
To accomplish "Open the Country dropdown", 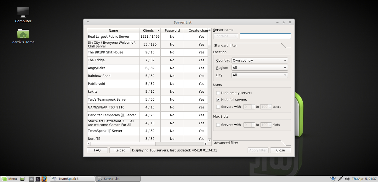I will tap(260, 60).
